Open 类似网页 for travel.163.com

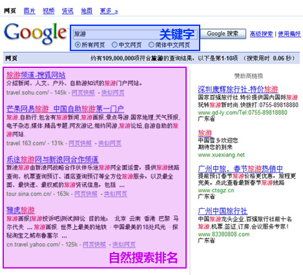pyautogui.click(x=110, y=143)
